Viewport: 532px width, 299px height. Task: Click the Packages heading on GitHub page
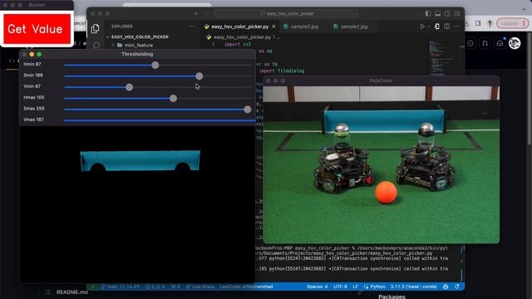[392, 297]
